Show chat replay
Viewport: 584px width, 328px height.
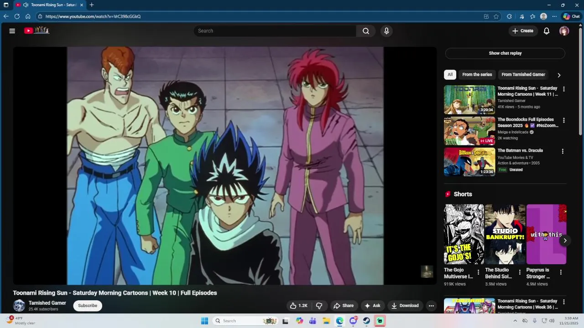click(x=505, y=53)
